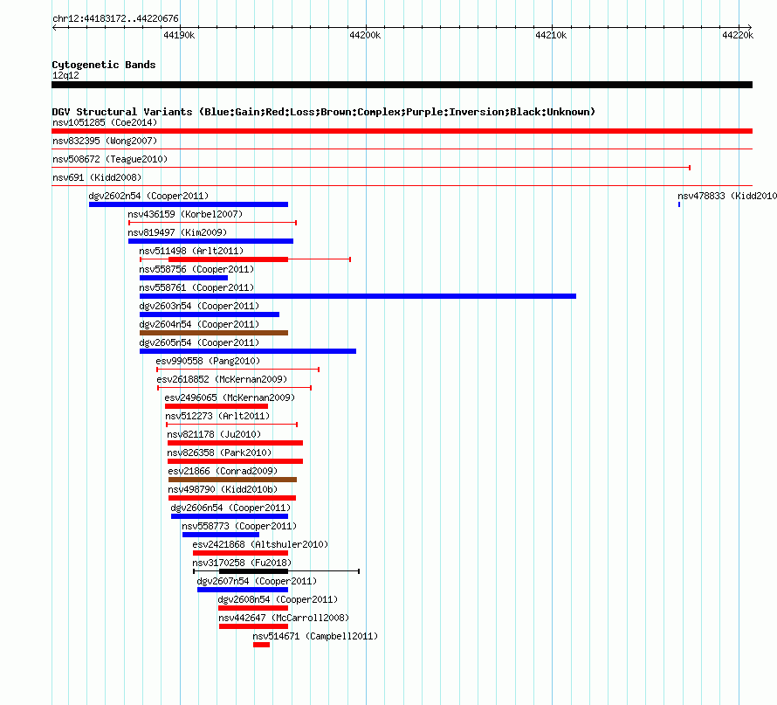Click the nsv511498 (Arlt2011) red bar
The image size is (777, 705).
pos(228,259)
